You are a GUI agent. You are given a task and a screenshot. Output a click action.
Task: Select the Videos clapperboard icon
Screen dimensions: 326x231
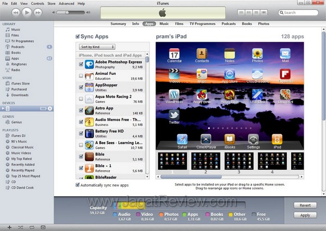174,74
